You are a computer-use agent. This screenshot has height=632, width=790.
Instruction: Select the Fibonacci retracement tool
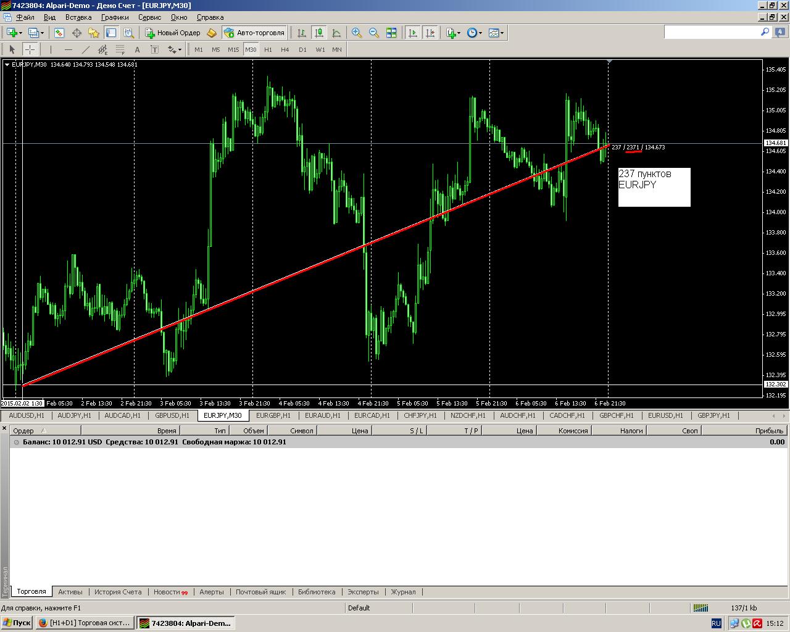tap(120, 49)
